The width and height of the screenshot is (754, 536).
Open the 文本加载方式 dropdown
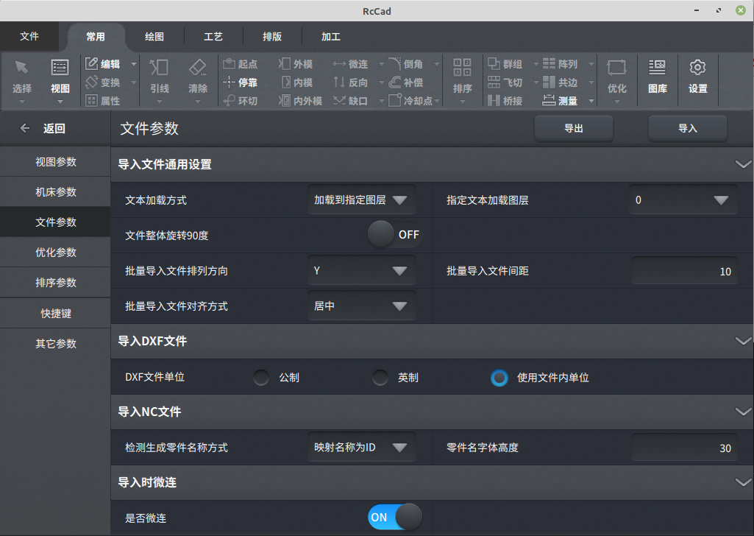pos(361,199)
